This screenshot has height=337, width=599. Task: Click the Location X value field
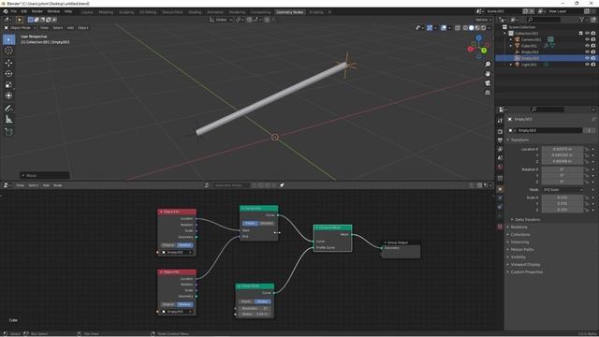click(x=562, y=149)
